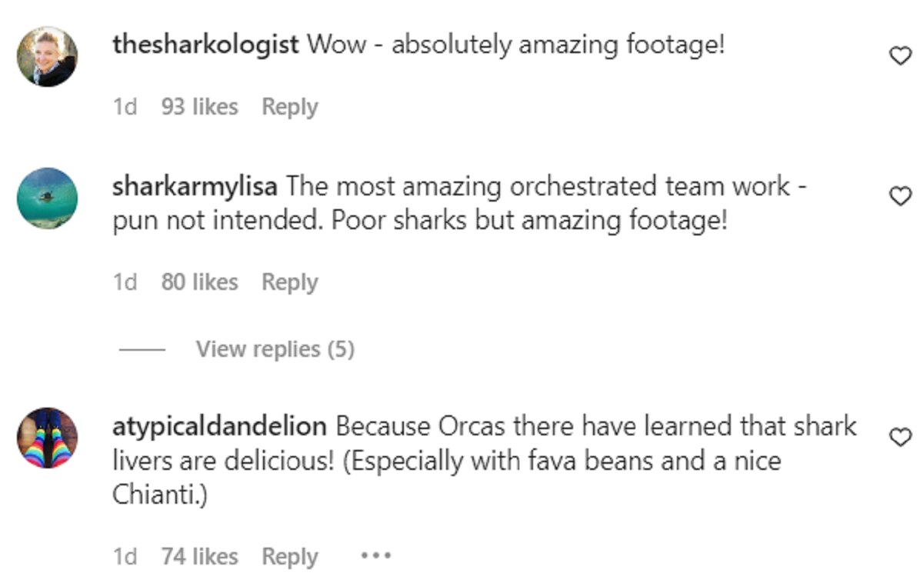Open the thesharkologist username link
923x586 pixels.
[x=205, y=45]
